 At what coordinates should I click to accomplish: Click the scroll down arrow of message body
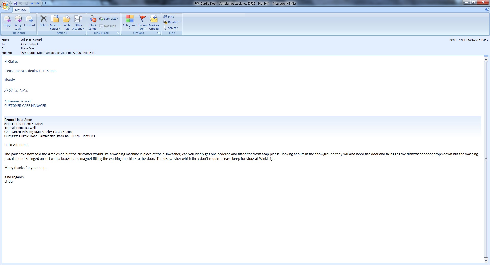[486, 261]
